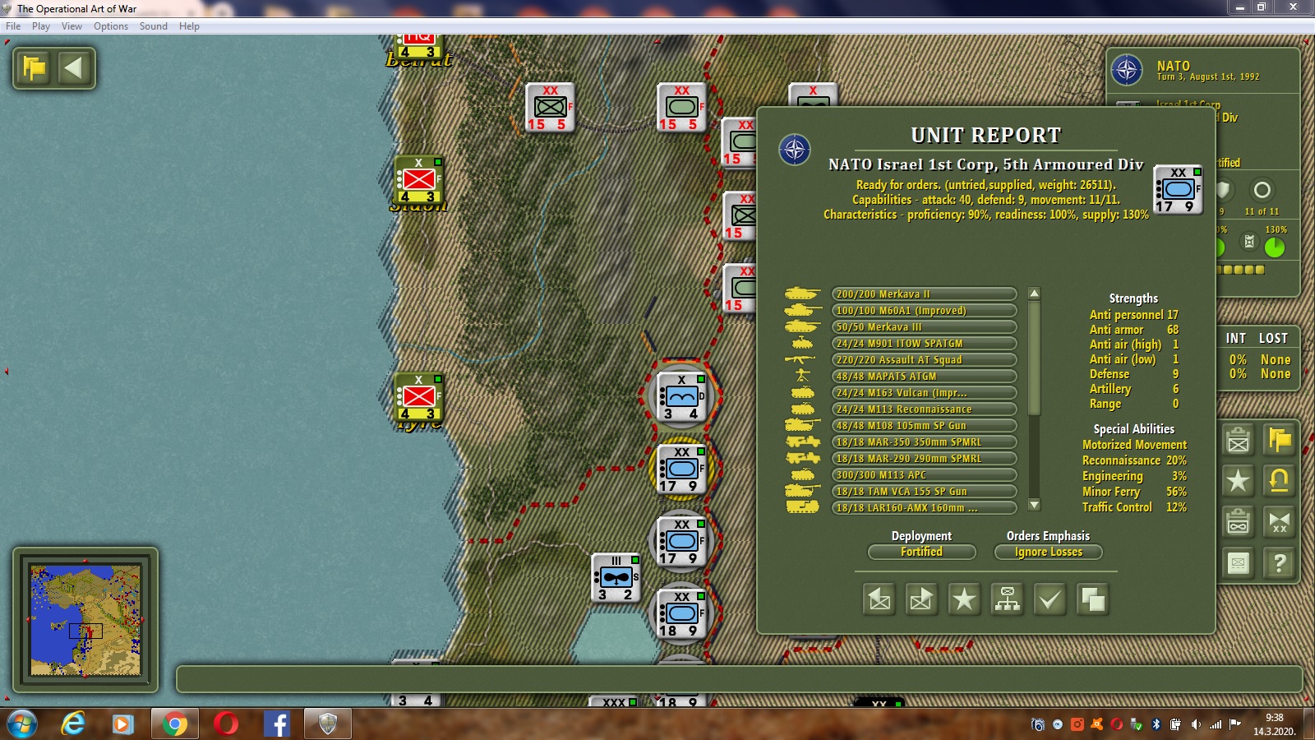Select the 18/18 TAM VCA 155 SP Gun row
Image resolution: width=1315 pixels, height=740 pixels.
click(x=924, y=491)
